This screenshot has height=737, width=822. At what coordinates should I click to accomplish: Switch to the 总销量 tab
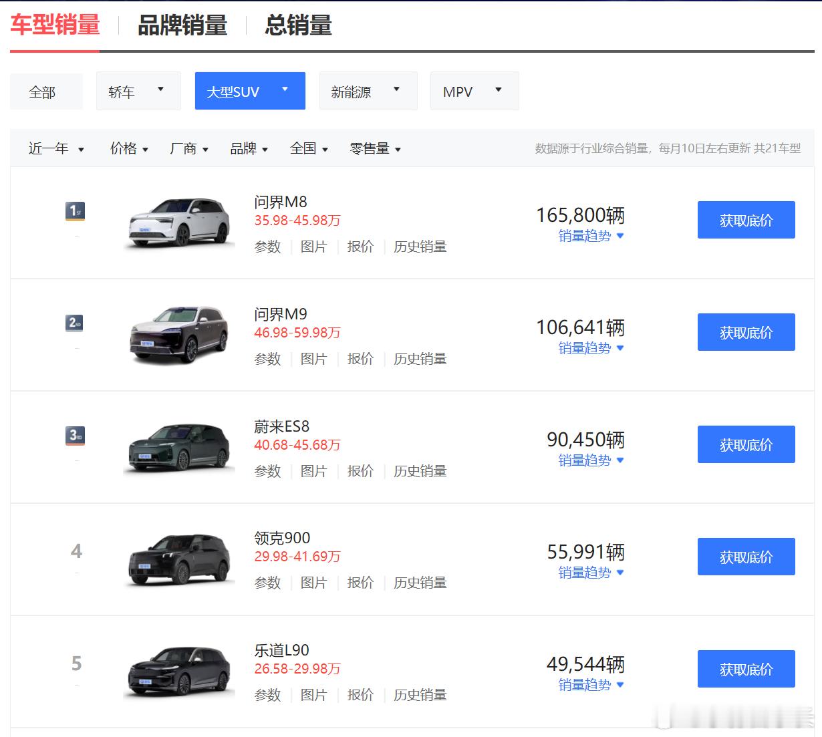(299, 25)
